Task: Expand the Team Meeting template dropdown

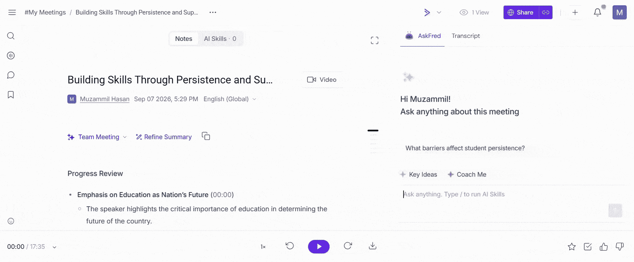Action: click(97, 137)
